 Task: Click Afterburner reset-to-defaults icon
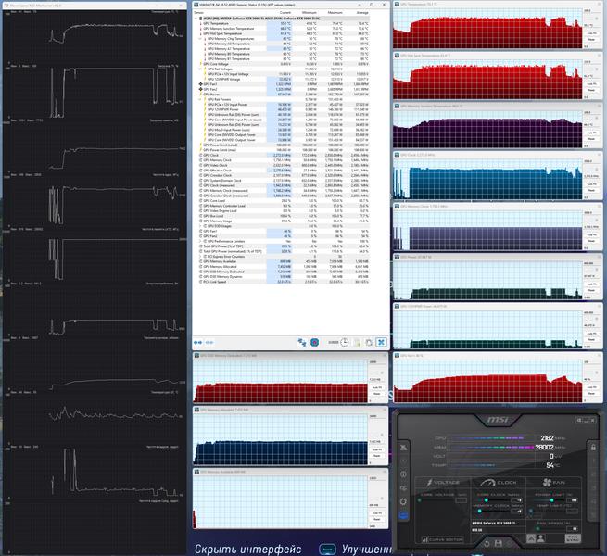tap(487, 543)
